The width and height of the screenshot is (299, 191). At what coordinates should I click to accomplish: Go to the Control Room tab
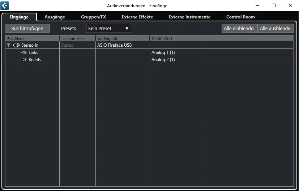pyautogui.click(x=240, y=17)
